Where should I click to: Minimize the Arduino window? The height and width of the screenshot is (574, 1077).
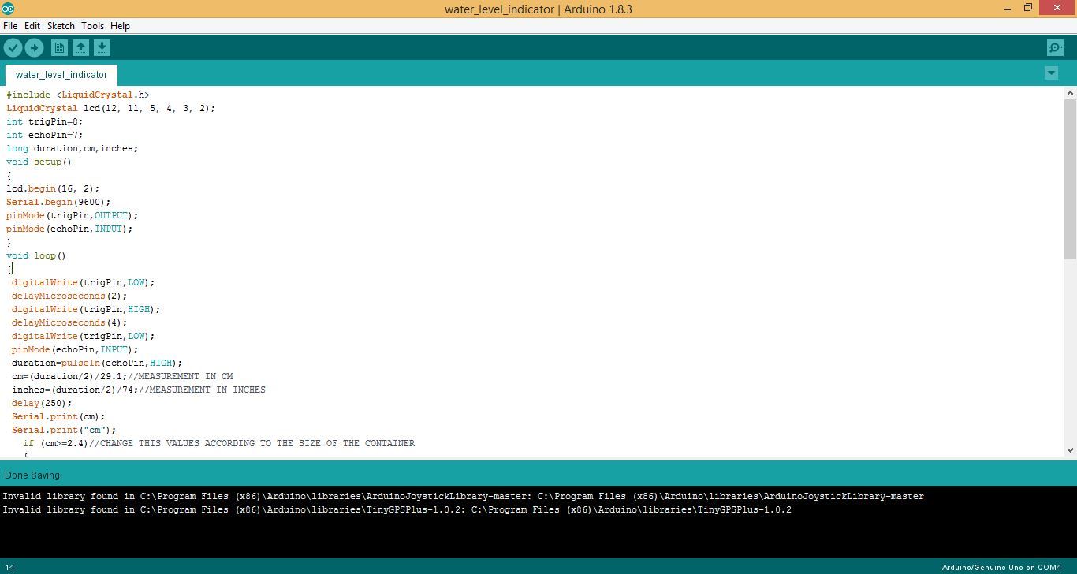[x=1008, y=9]
